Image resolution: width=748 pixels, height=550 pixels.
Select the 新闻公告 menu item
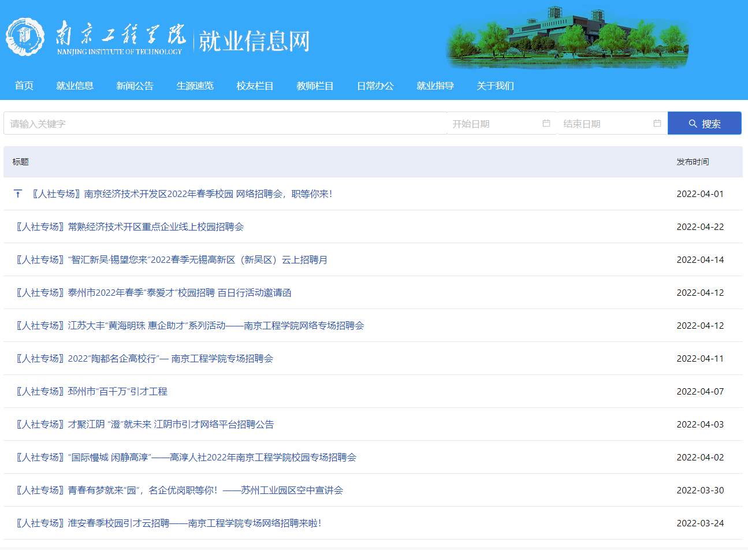tap(135, 86)
